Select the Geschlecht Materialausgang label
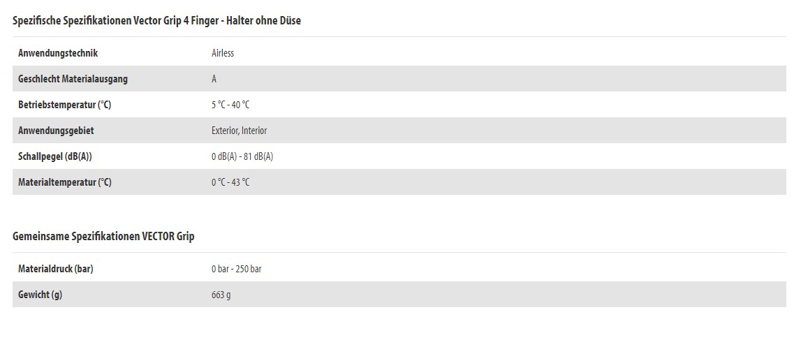The height and width of the screenshot is (347, 808). pyautogui.click(x=73, y=79)
